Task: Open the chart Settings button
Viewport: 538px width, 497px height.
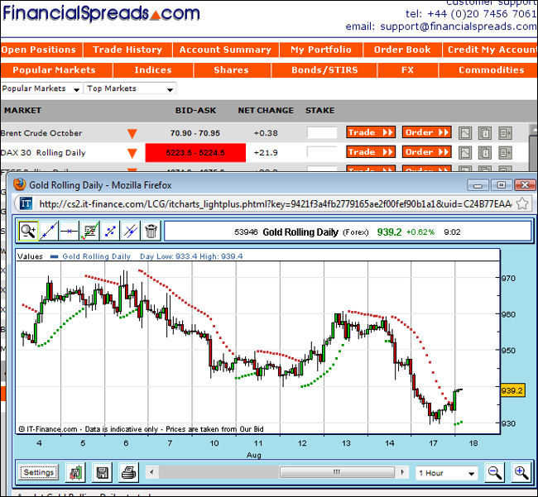Action: [x=39, y=473]
